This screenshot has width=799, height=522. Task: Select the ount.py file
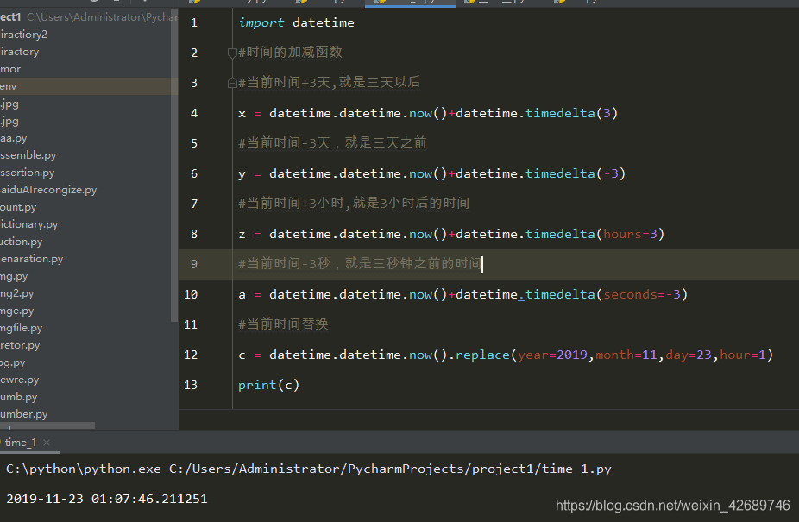(x=18, y=207)
